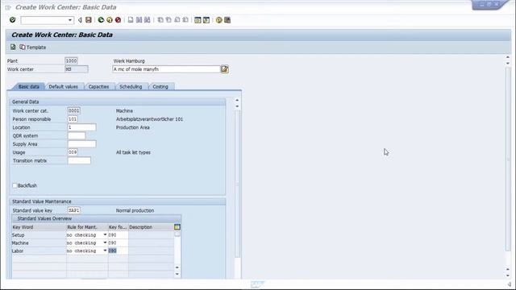Click the All task list types text
This screenshot has width=516, height=290.
click(133, 152)
